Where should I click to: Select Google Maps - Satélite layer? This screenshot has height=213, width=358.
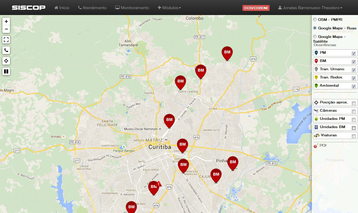(315, 37)
